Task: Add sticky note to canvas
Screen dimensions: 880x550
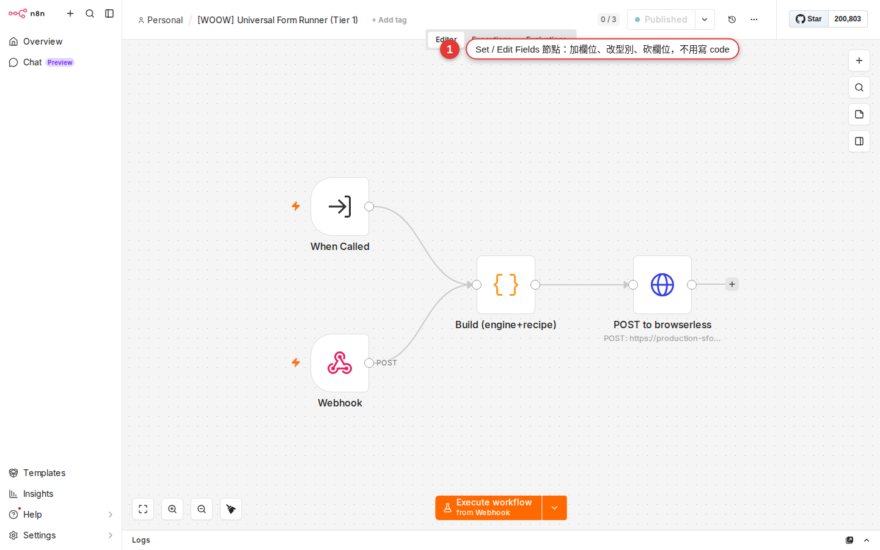Action: coord(859,114)
